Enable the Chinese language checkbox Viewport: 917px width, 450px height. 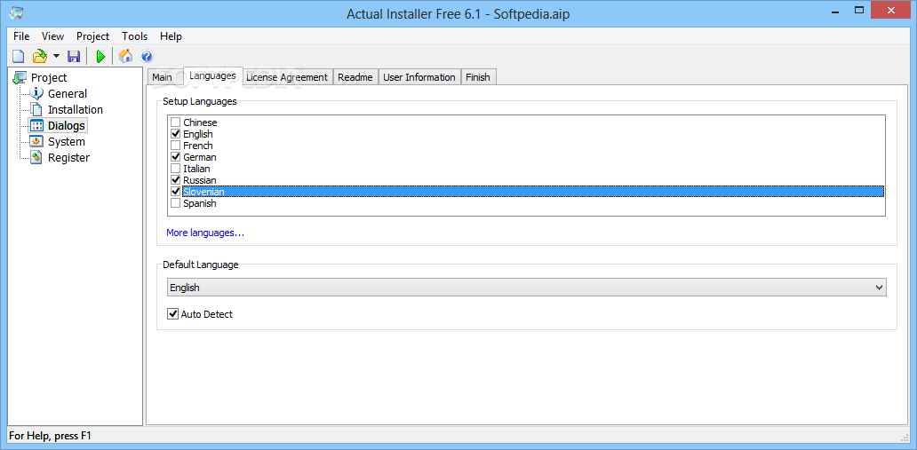pos(175,122)
